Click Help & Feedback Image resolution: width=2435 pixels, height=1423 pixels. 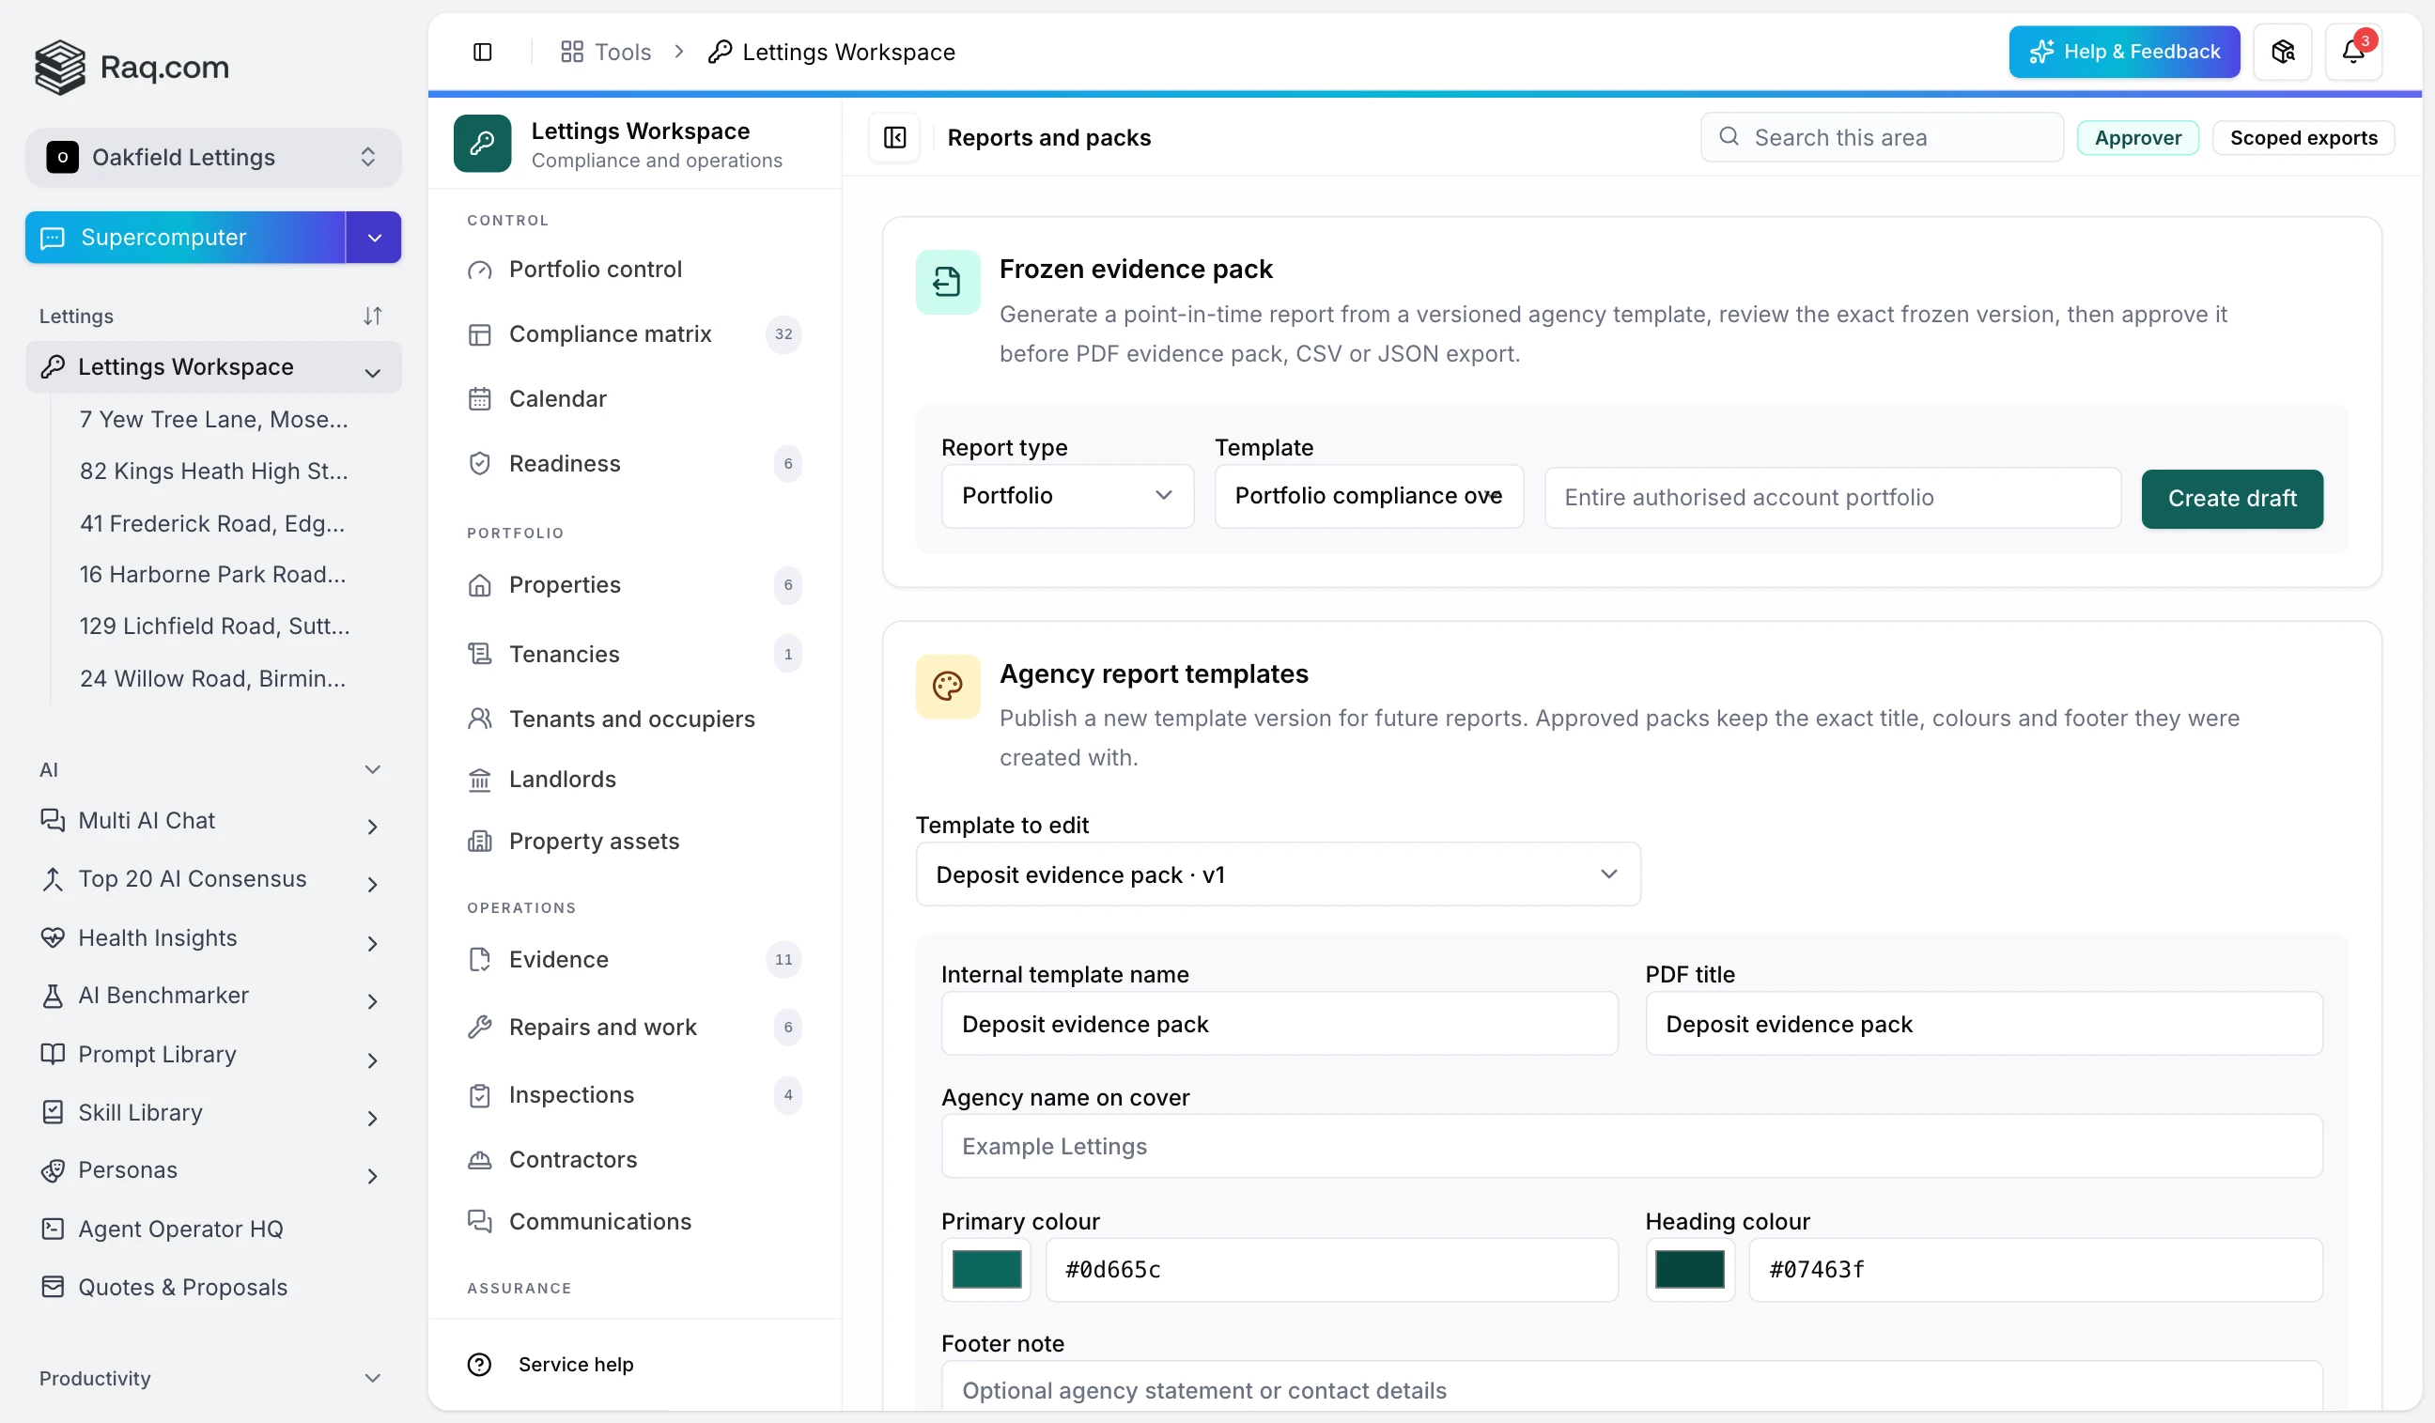pyautogui.click(x=2123, y=53)
